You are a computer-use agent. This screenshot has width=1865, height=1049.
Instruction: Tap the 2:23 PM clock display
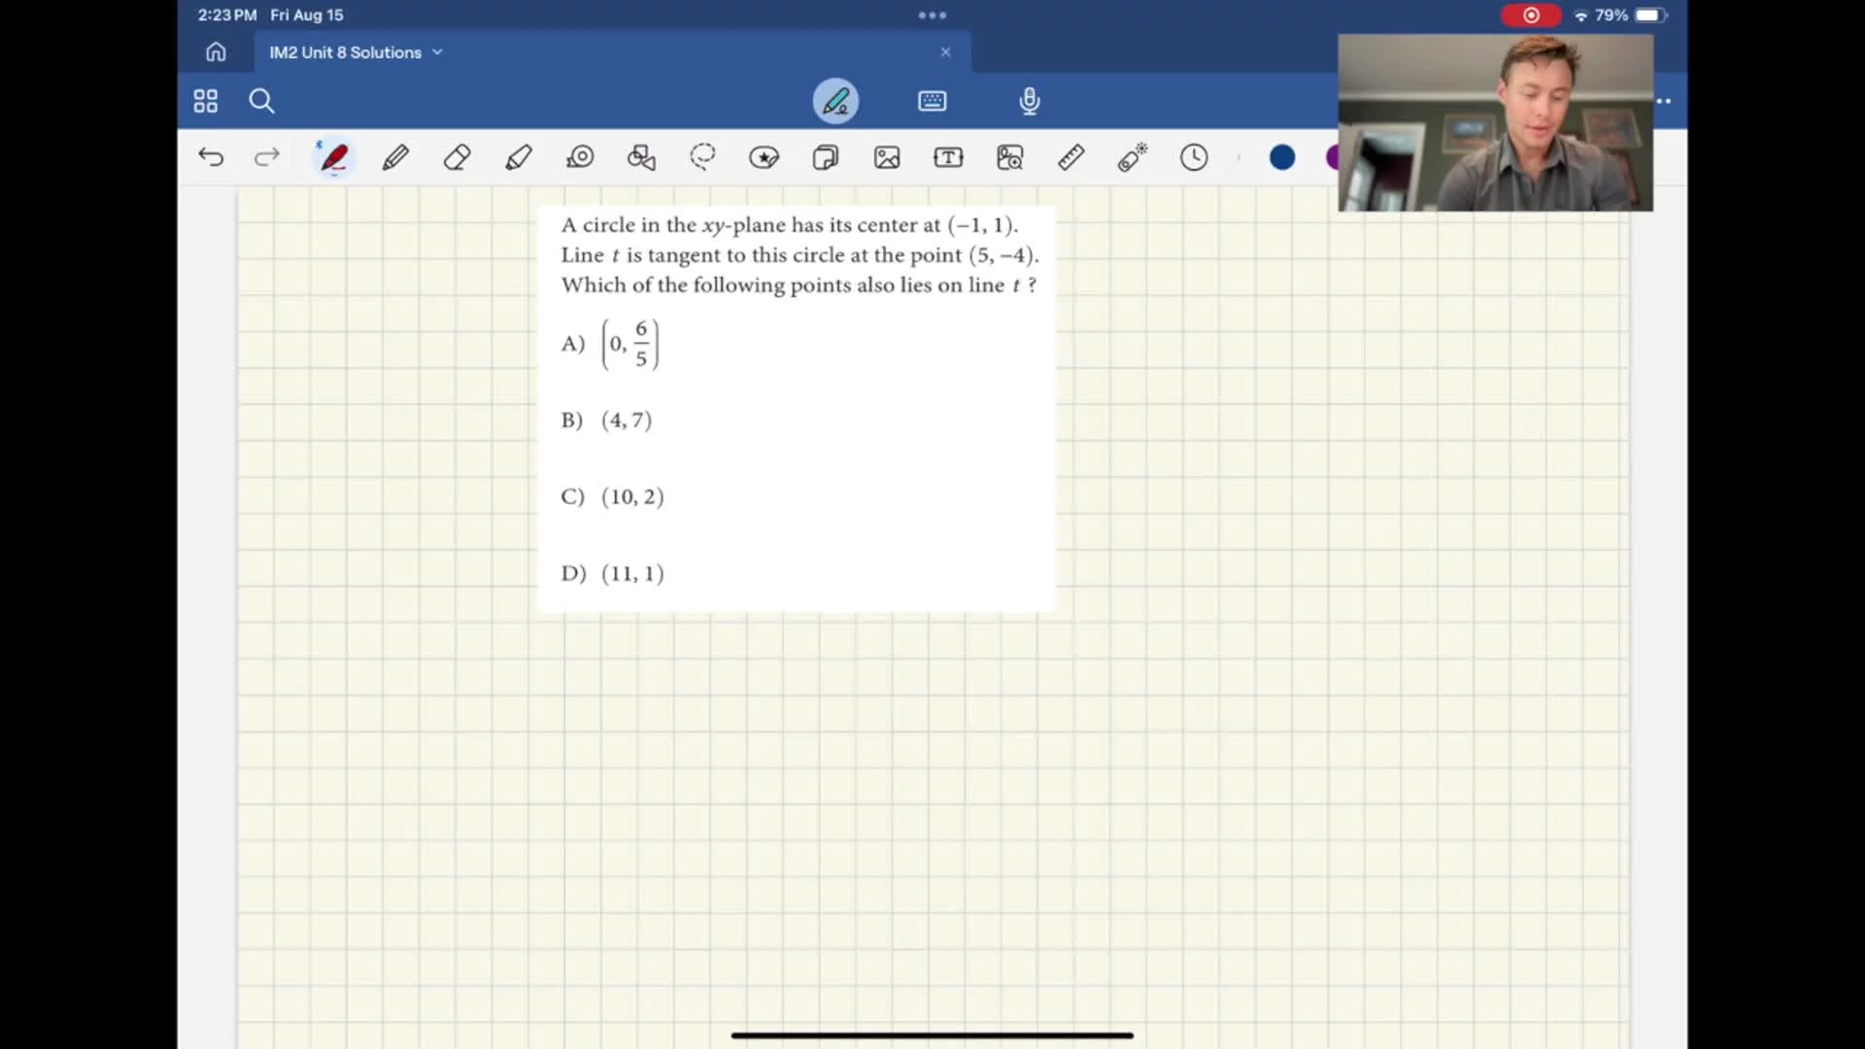pyautogui.click(x=227, y=16)
